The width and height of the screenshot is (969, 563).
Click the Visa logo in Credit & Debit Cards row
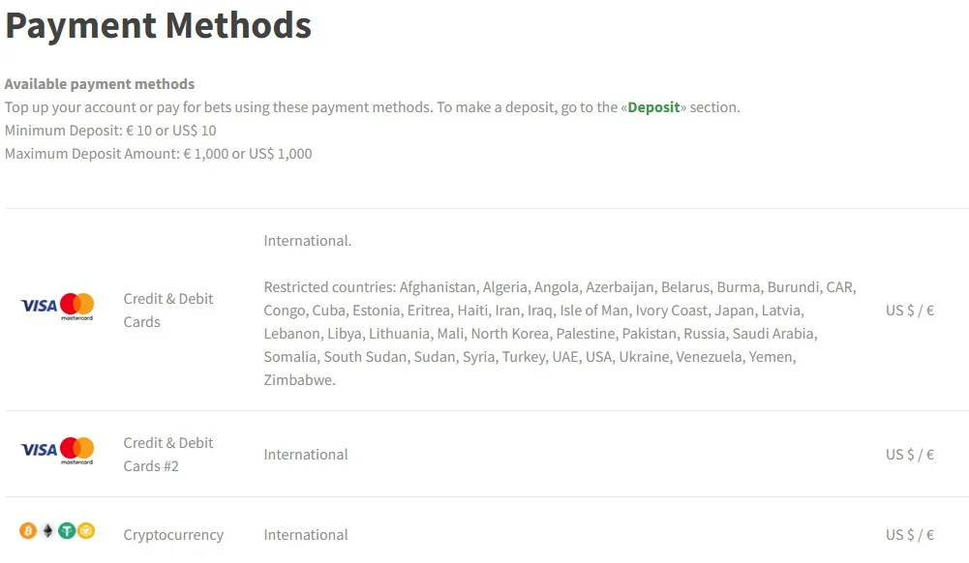pos(39,306)
